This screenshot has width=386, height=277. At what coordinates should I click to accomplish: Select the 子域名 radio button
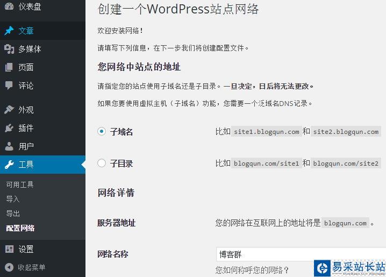pyautogui.click(x=102, y=131)
